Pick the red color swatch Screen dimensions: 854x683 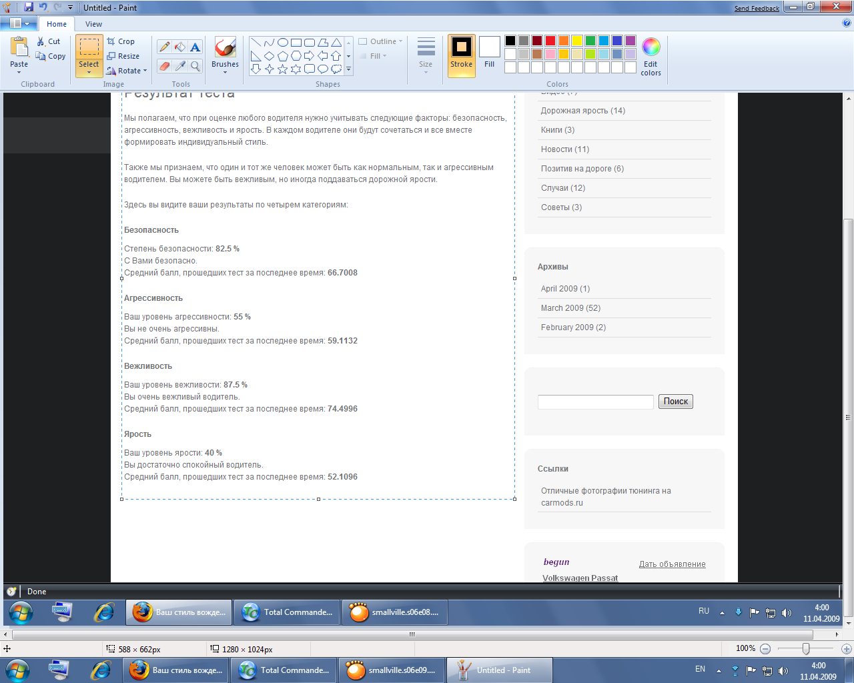(550, 41)
